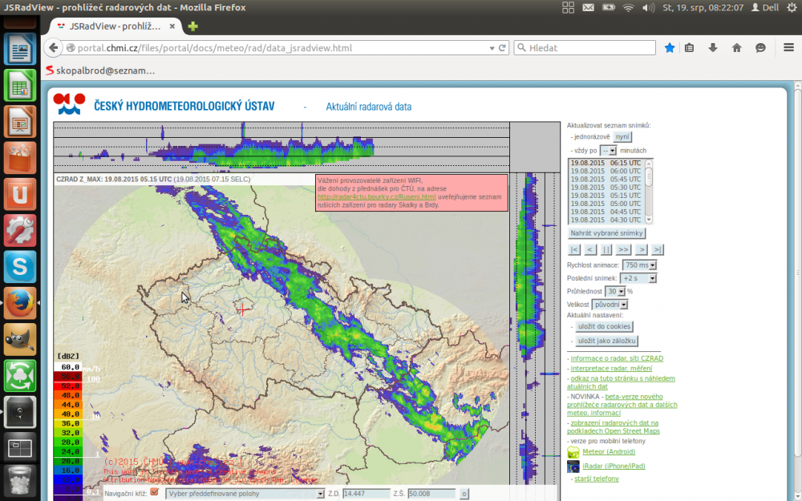Go to Firefox home page icon

736,48
